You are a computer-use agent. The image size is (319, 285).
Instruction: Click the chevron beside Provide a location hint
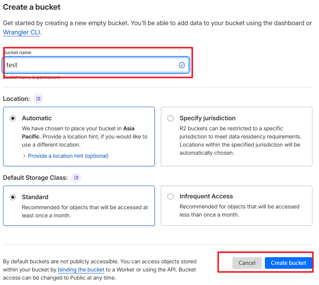pyautogui.click(x=24, y=156)
